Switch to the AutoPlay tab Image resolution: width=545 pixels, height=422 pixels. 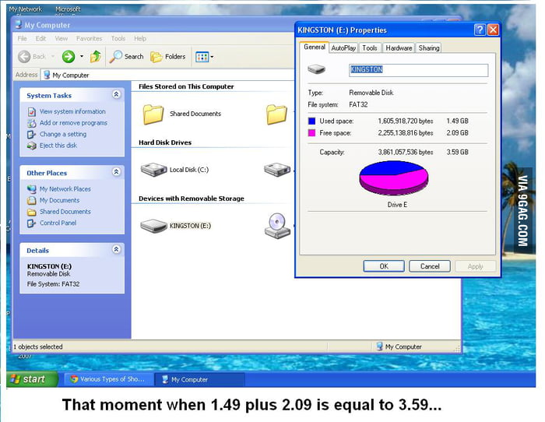click(x=343, y=47)
